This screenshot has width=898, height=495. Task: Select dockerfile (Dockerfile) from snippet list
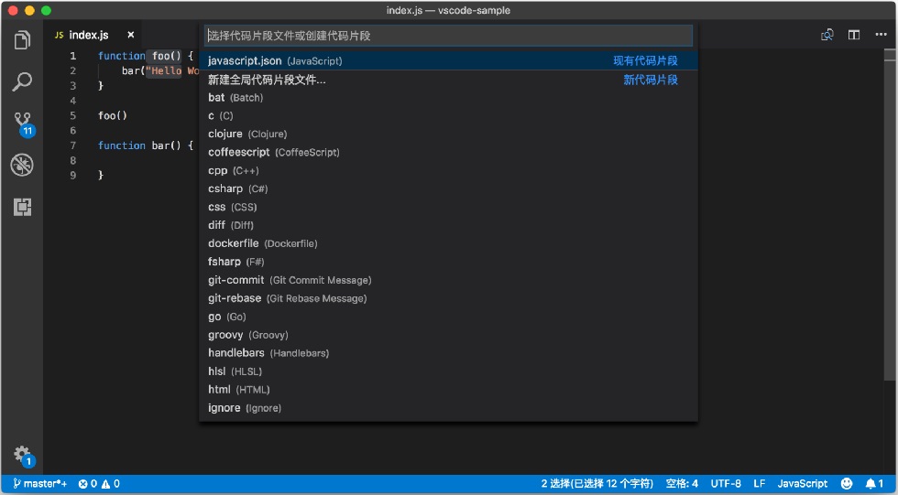tap(448, 243)
